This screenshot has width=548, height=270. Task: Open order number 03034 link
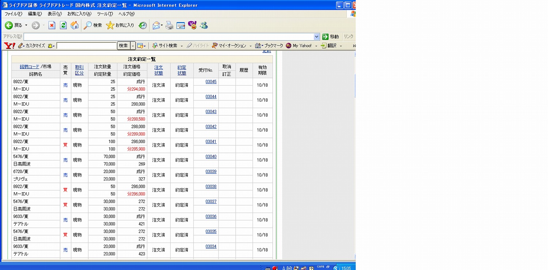211,246
